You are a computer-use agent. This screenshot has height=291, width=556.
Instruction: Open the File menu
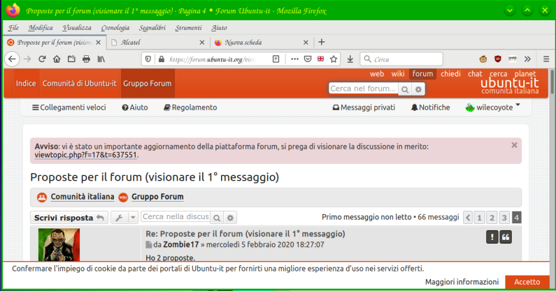tap(13, 28)
